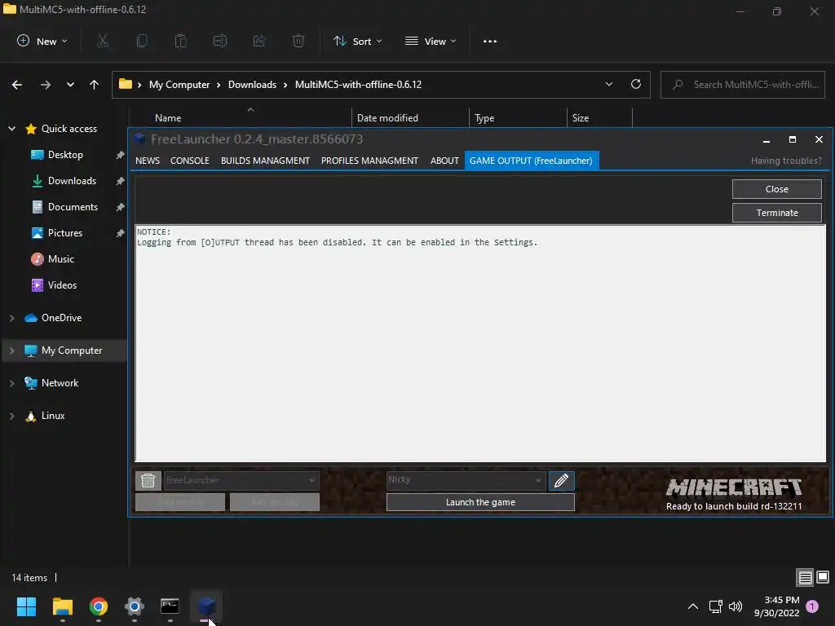
Task: Open the See more ellipsis in Explorer
Action: (490, 41)
